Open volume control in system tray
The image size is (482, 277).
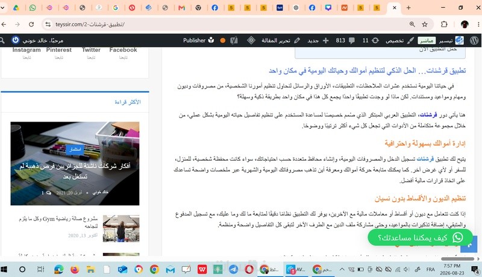click(x=407, y=269)
